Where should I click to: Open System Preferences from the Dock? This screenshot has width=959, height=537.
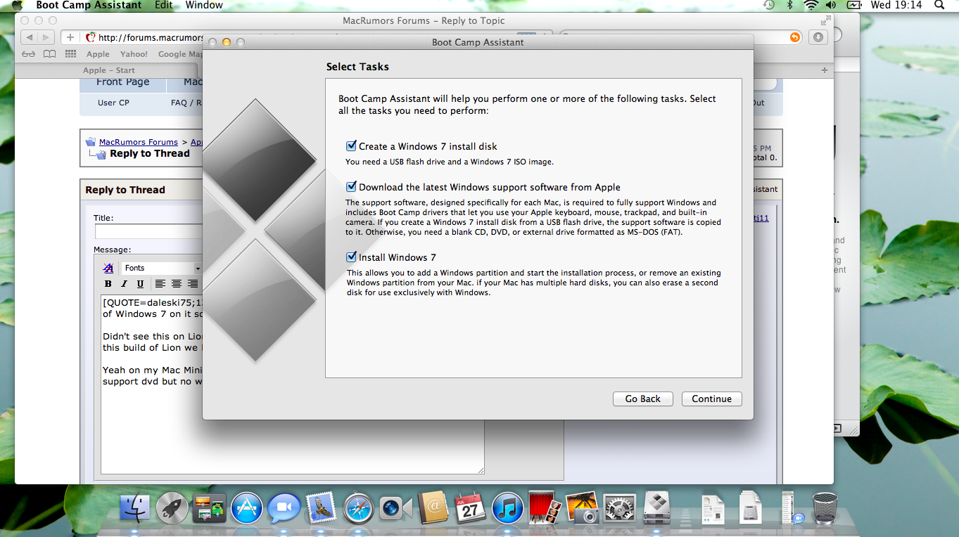[620, 507]
